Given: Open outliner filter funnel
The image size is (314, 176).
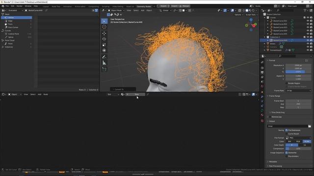Looking at the screenshot, I should [305, 10].
